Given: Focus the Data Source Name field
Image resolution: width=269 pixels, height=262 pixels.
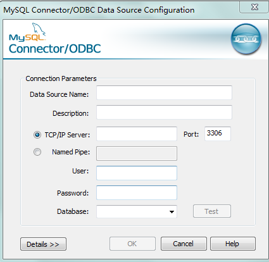Looking at the screenshot, I should pyautogui.click(x=164, y=92).
